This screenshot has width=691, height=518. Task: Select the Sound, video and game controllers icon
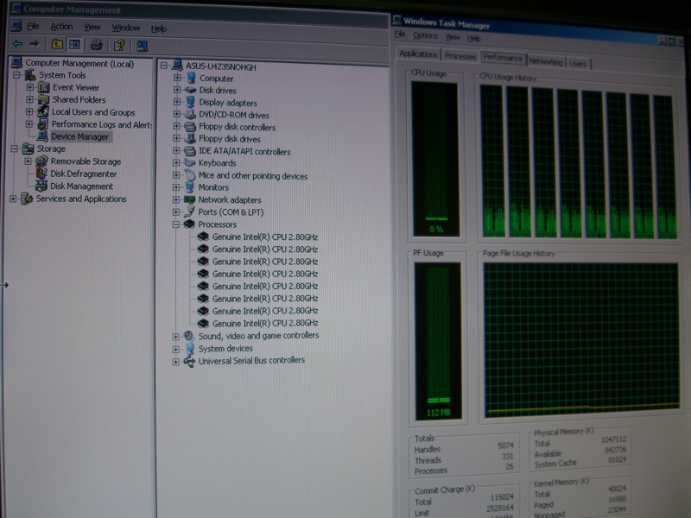tap(189, 336)
